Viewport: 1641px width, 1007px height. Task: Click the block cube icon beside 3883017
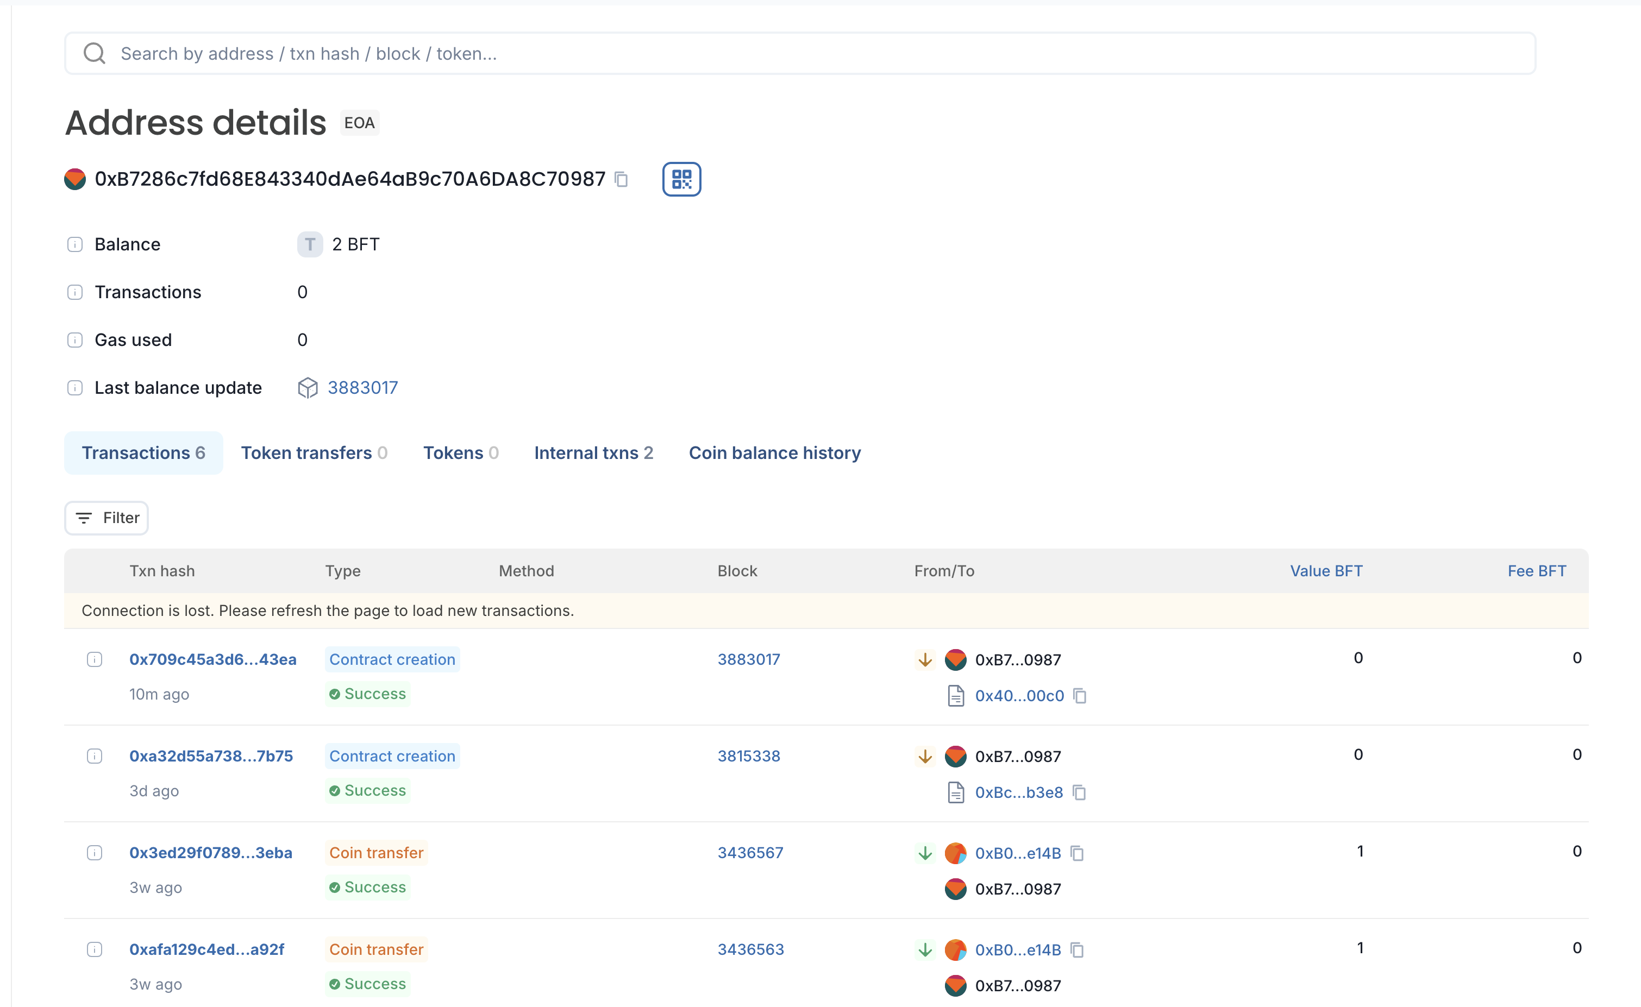point(308,388)
